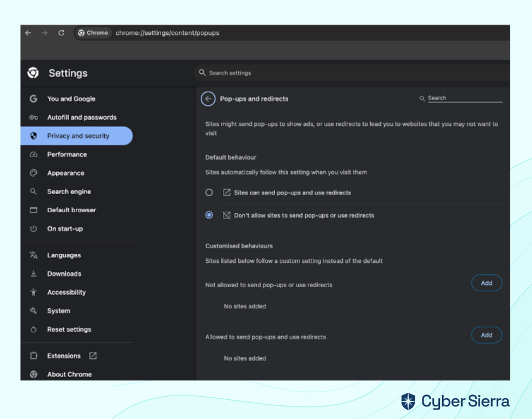Add site to Allowed pop-ups list
Image resolution: width=532 pixels, height=419 pixels.
(x=487, y=335)
